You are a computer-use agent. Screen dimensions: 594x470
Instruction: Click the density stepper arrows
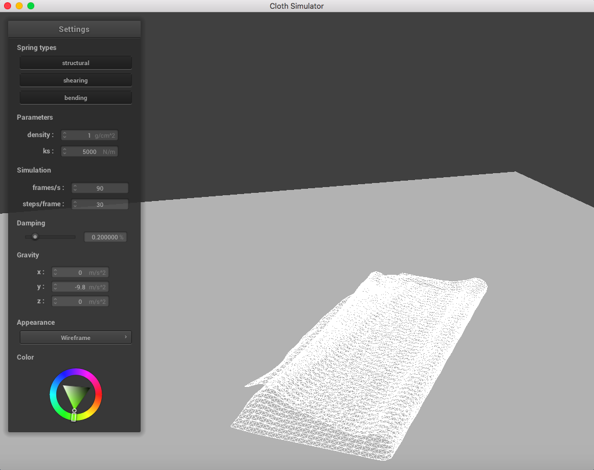[65, 135]
